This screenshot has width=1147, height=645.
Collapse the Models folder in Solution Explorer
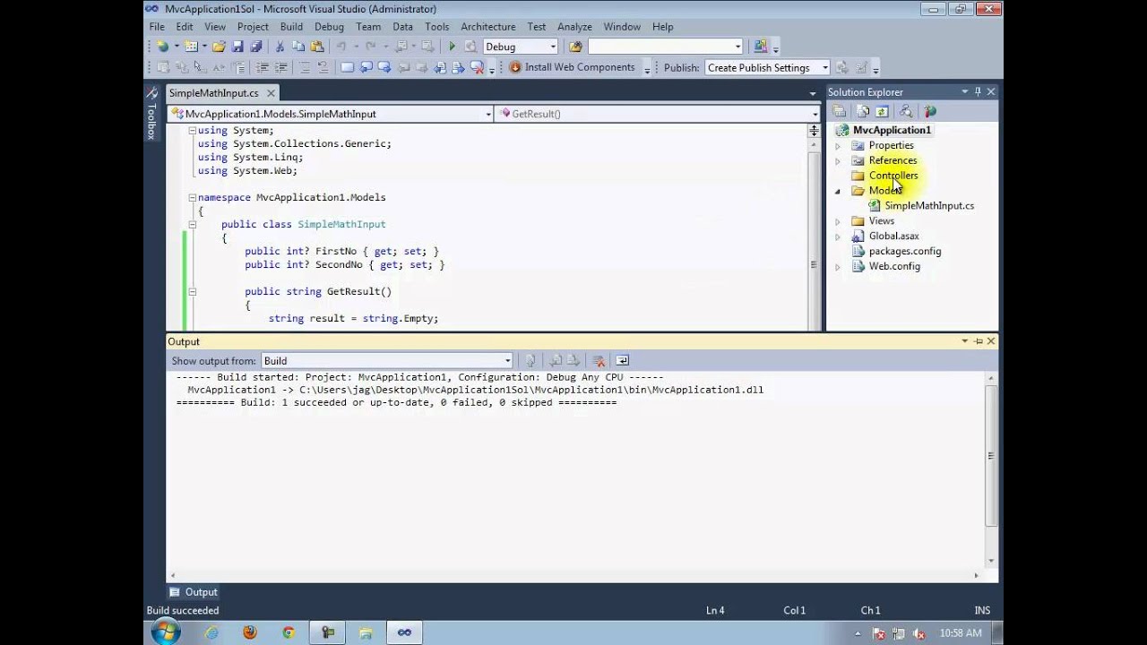838,191
